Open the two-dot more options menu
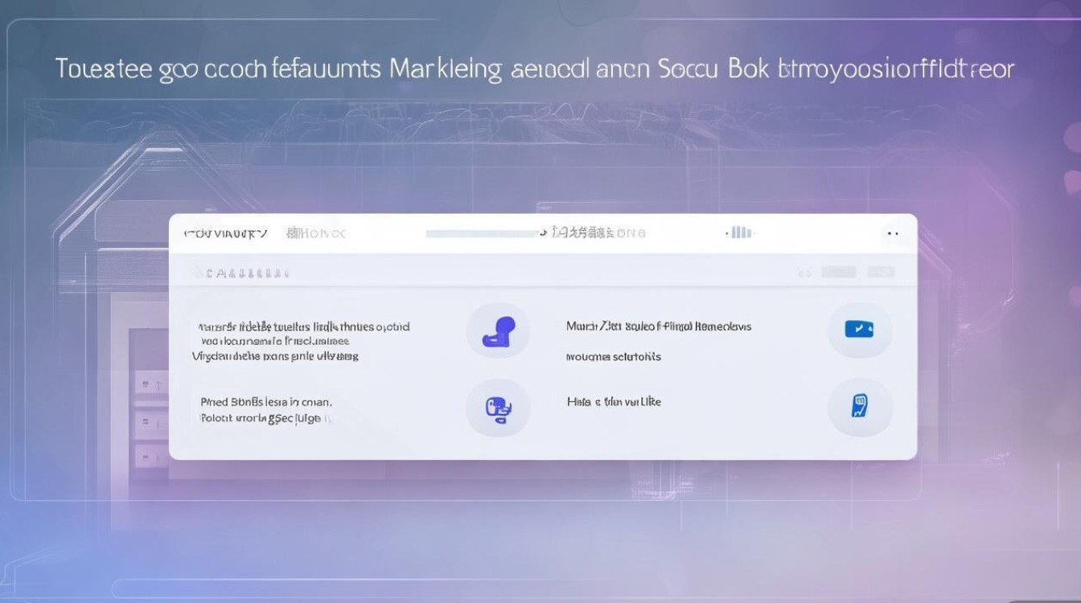The image size is (1081, 603). pyautogui.click(x=892, y=234)
